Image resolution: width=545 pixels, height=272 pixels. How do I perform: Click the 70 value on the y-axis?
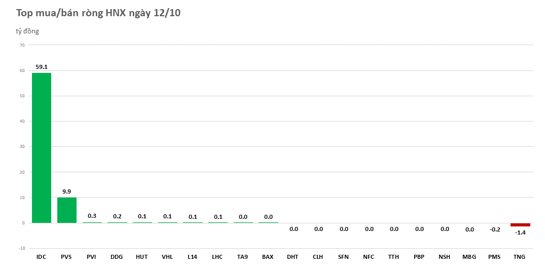22,45
